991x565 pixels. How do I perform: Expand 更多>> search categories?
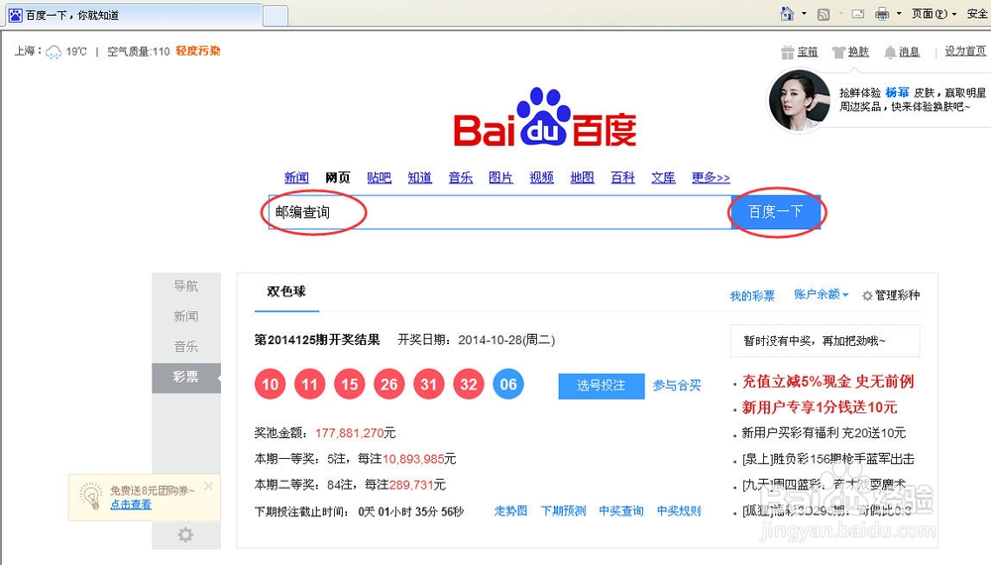click(x=711, y=177)
